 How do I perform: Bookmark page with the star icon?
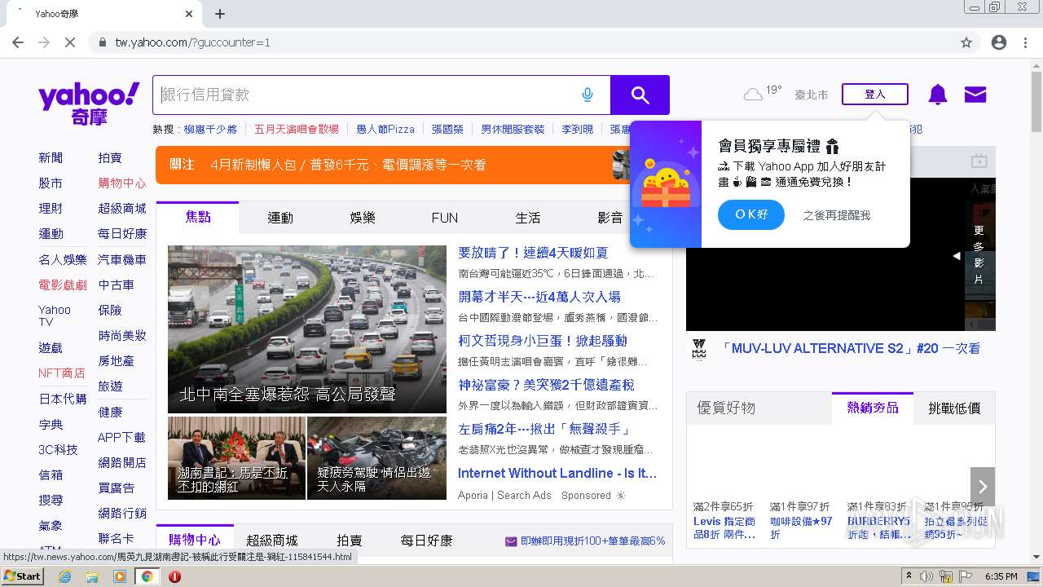pos(966,42)
